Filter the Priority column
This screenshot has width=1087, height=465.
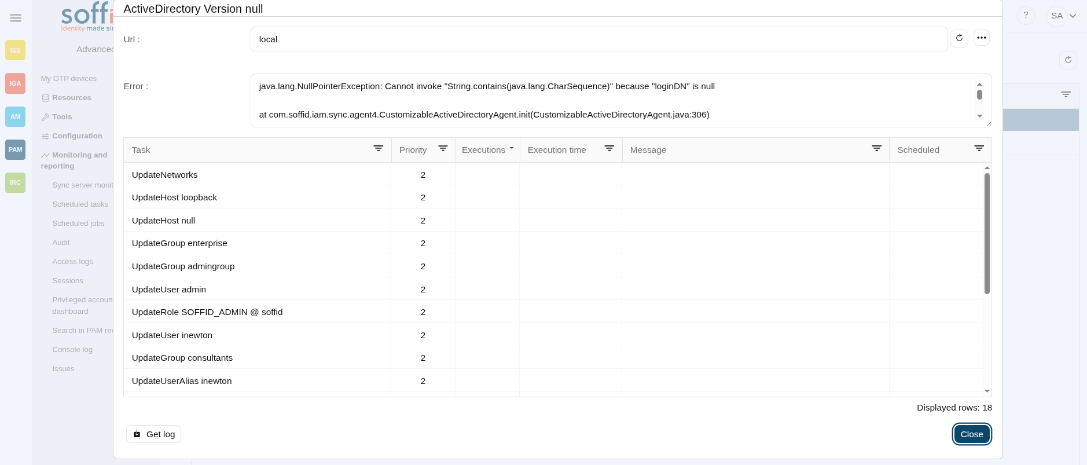[443, 149]
